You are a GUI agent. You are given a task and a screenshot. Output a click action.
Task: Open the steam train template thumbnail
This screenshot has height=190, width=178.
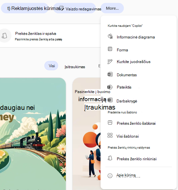[33, 134]
